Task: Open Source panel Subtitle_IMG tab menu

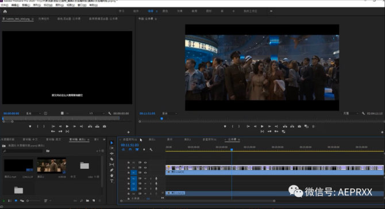Action: [x=32, y=19]
